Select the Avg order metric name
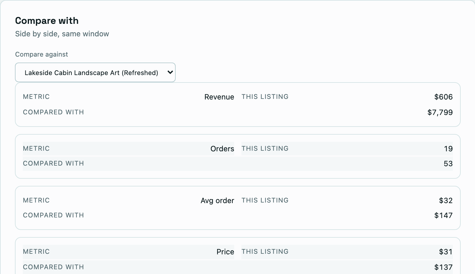 (217, 201)
